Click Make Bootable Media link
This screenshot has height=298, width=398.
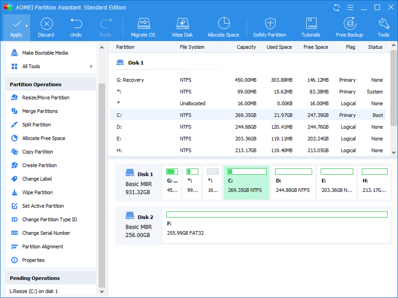45,53
